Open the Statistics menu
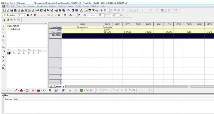 [62, 6]
